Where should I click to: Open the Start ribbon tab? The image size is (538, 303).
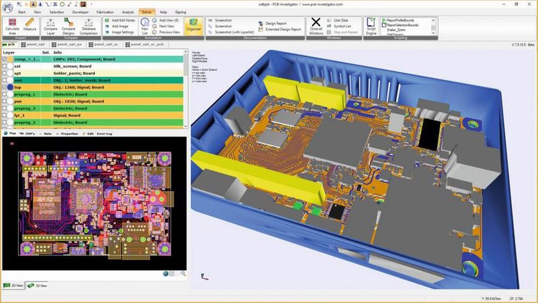click(22, 12)
